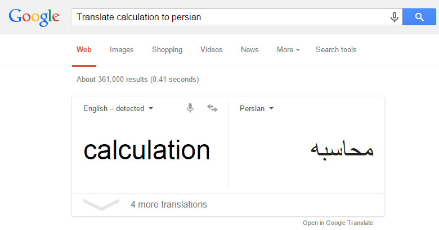
Task: Select the Web tab
Action: 84,50
